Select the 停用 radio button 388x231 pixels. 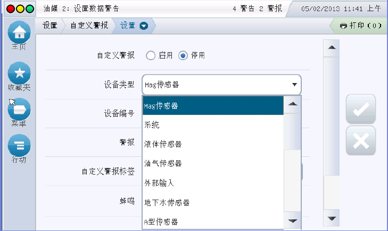pos(183,55)
